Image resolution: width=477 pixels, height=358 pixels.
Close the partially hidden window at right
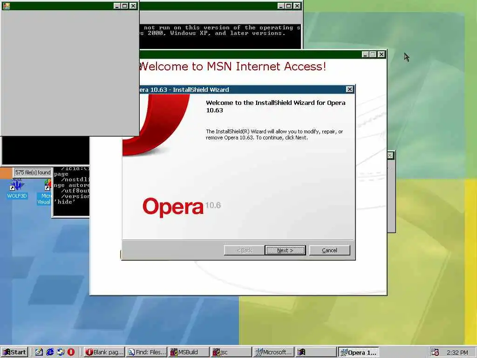[x=390, y=156]
